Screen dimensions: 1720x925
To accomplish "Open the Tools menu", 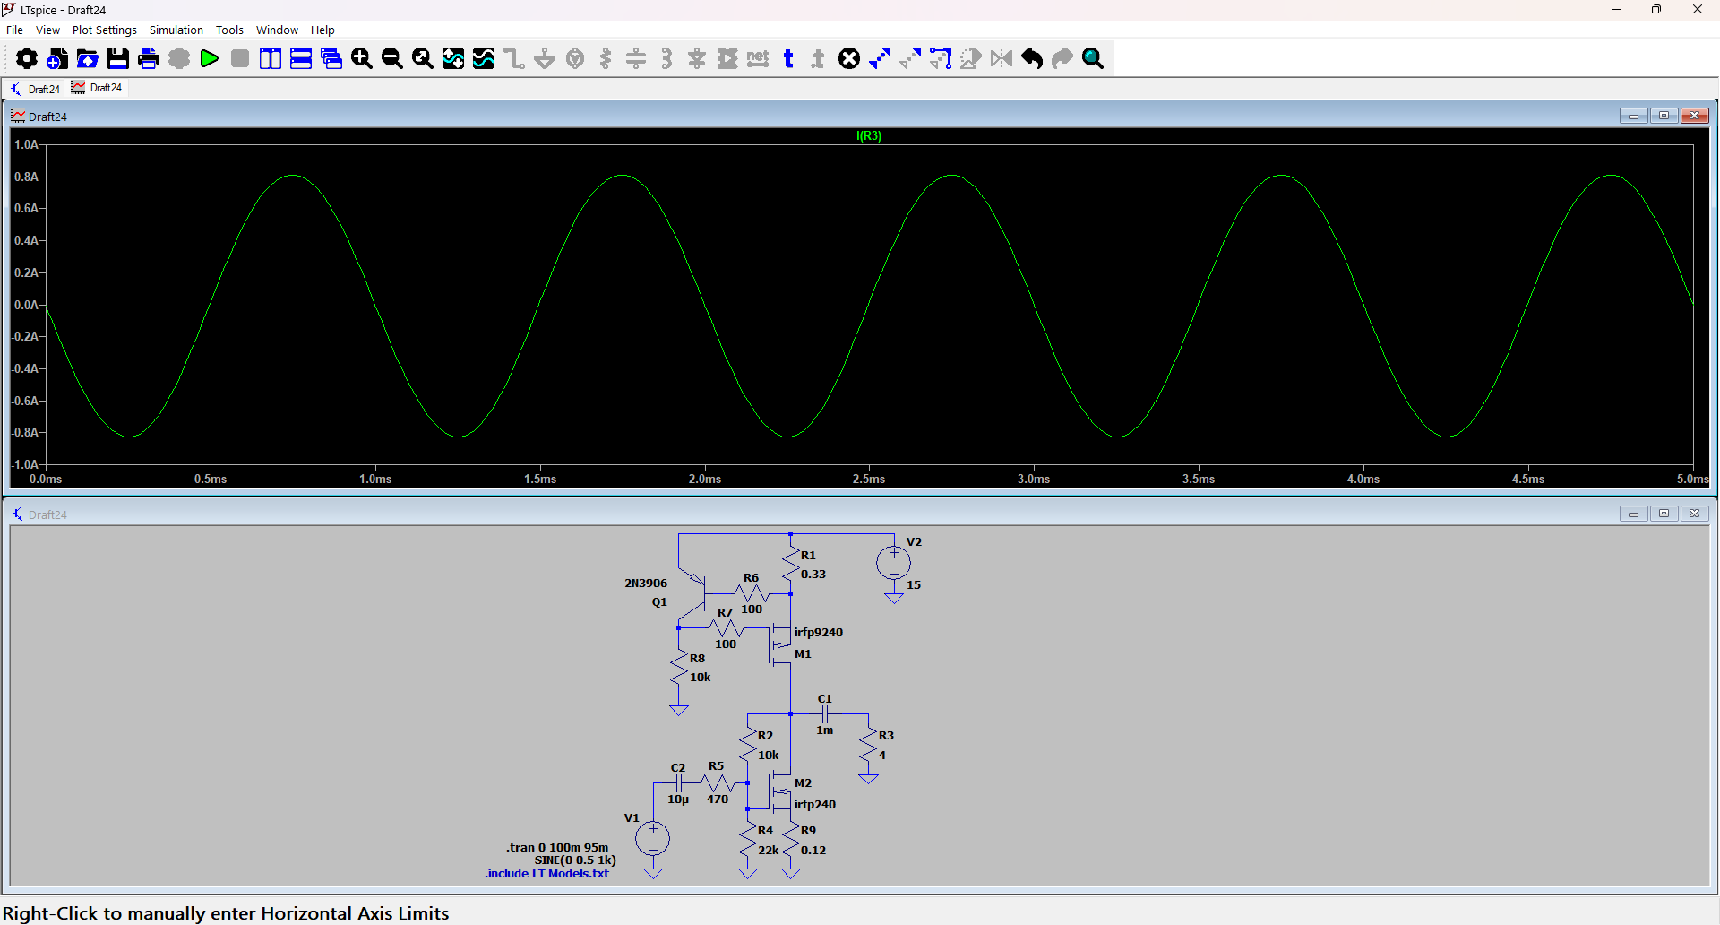I will 229,30.
